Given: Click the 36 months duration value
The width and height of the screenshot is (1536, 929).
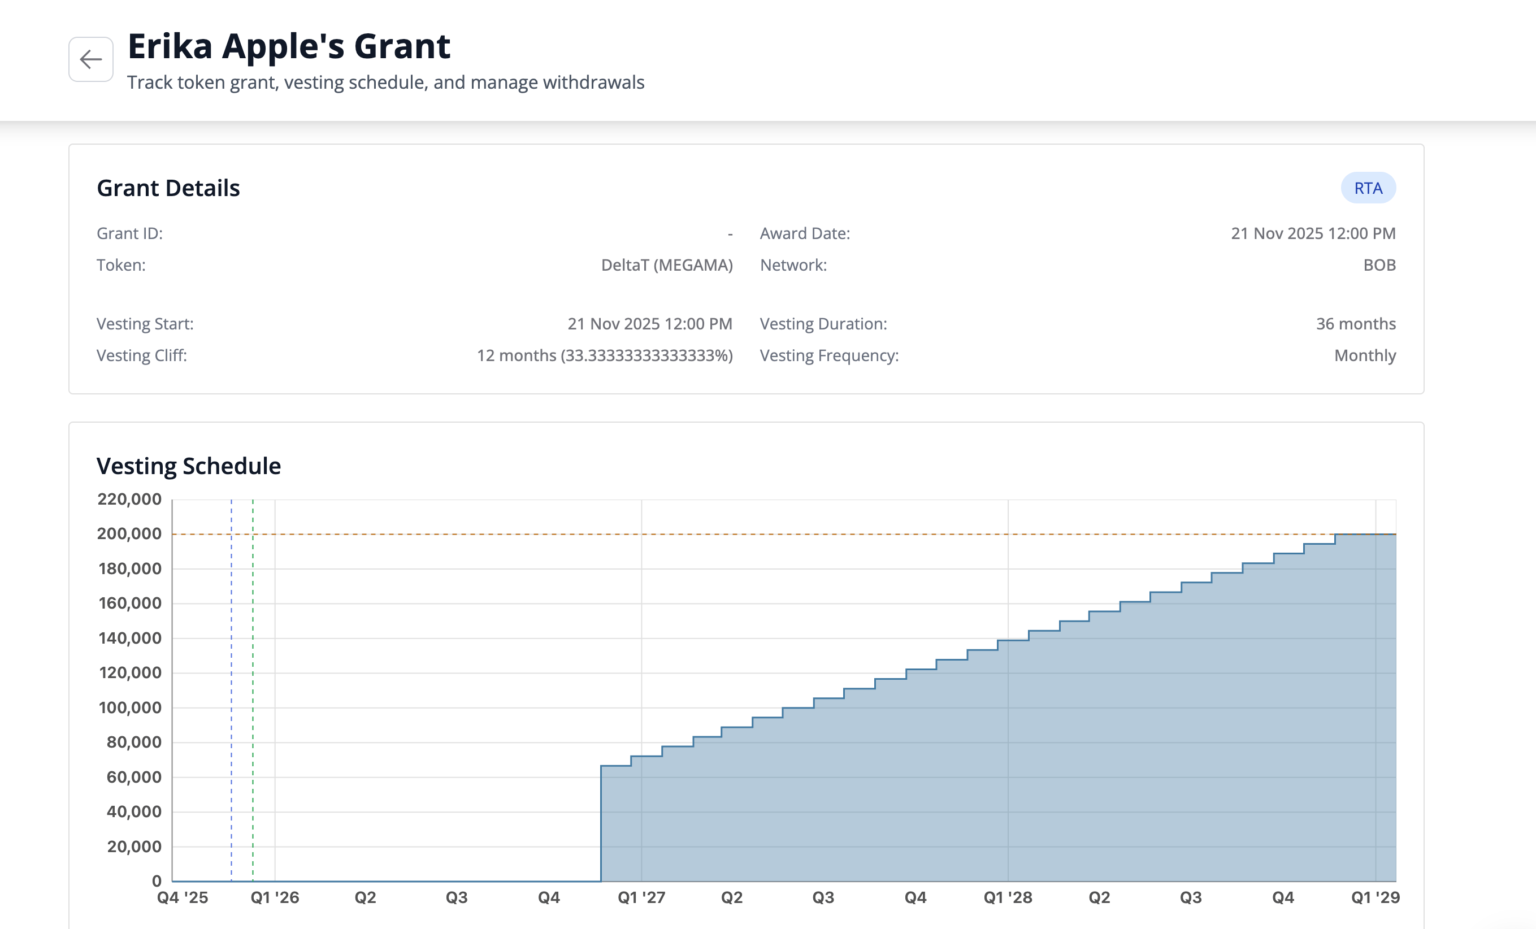Looking at the screenshot, I should tap(1355, 324).
